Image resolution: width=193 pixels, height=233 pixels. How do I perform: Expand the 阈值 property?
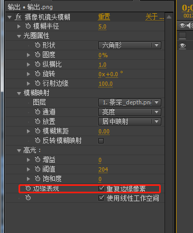point(29,169)
